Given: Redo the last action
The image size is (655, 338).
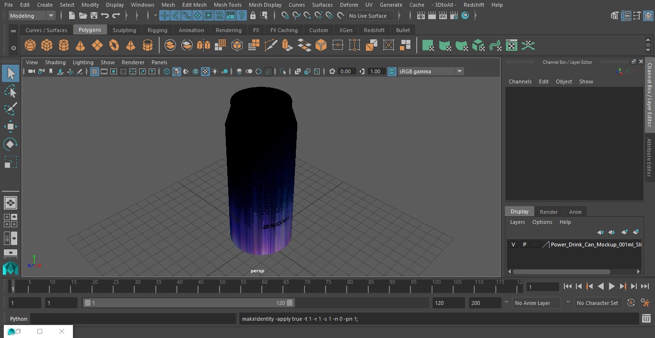Looking at the screenshot, I should click(x=116, y=16).
